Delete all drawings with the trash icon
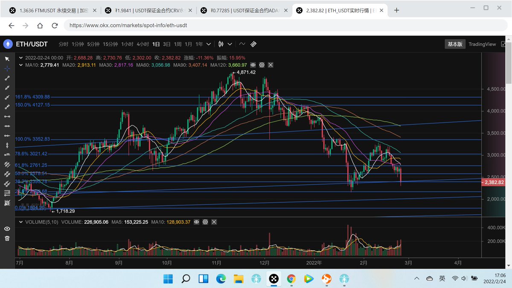Image resolution: width=512 pixels, height=288 pixels. point(7,238)
